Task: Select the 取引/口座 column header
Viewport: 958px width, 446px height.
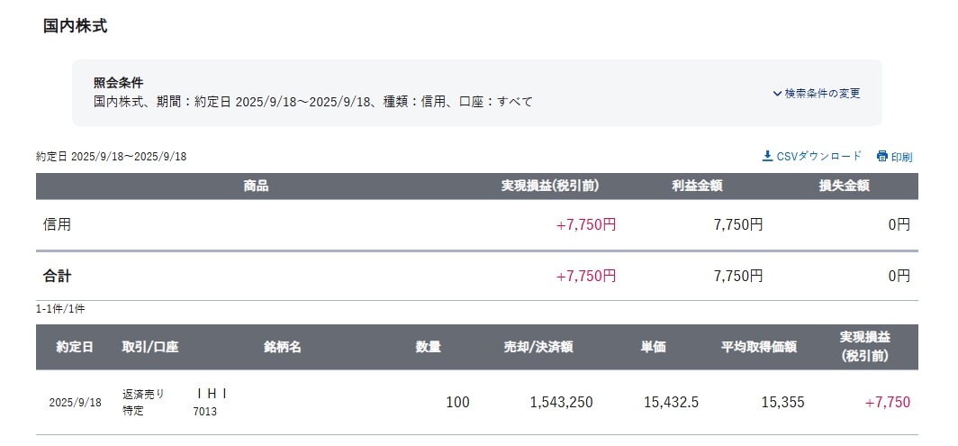Action: pyautogui.click(x=149, y=347)
